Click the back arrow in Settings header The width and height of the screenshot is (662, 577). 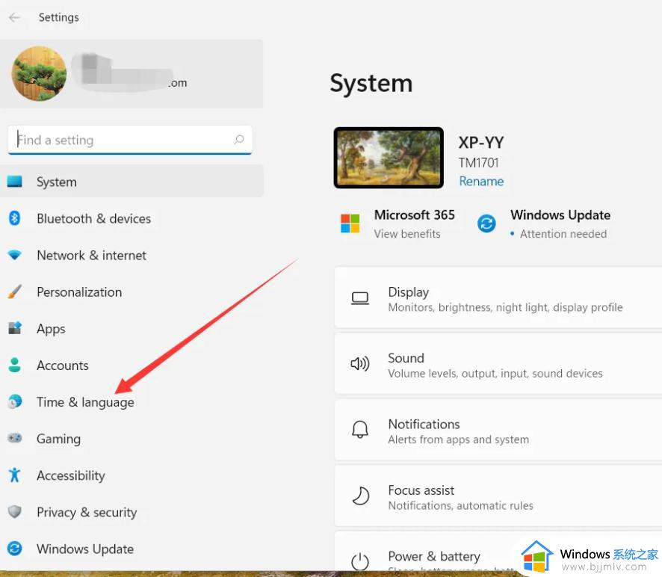tap(14, 17)
